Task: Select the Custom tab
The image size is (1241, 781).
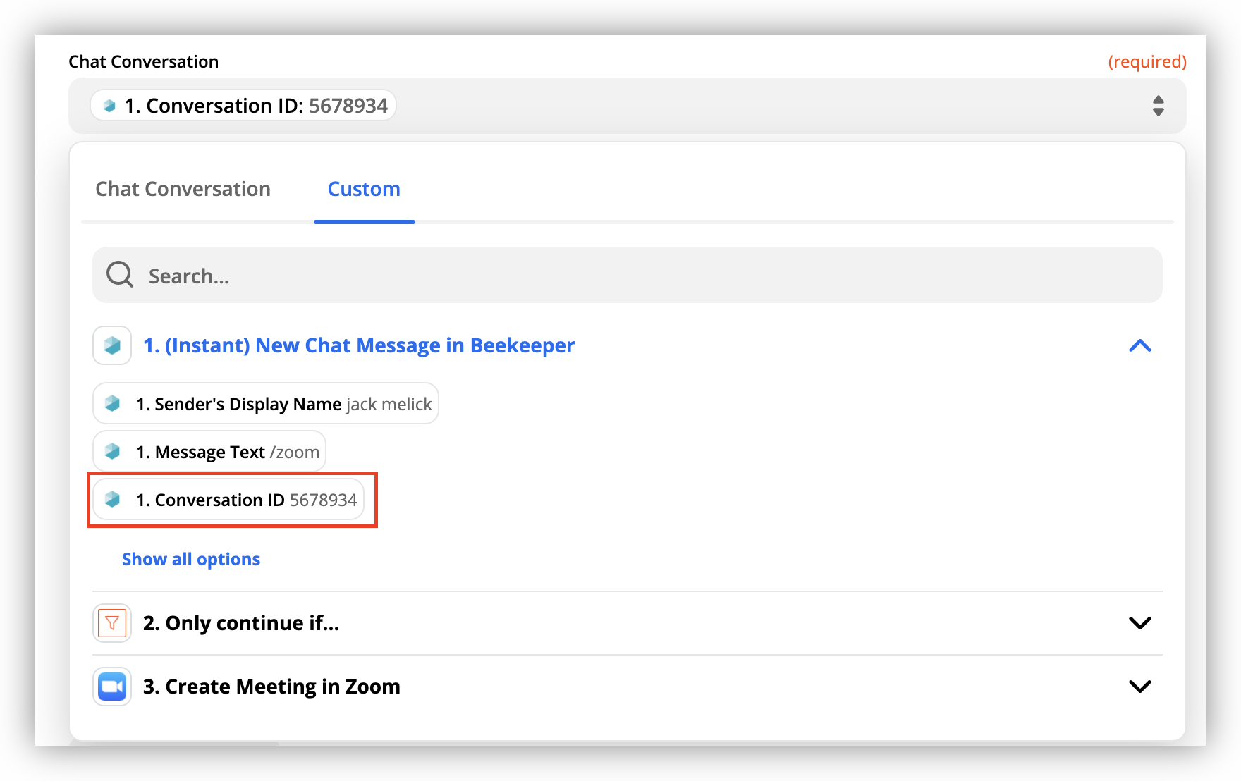Action: [364, 189]
